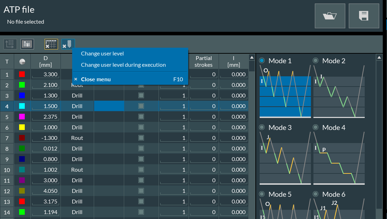Open an ATP file with folder icon
The image size is (387, 219).
point(330,16)
